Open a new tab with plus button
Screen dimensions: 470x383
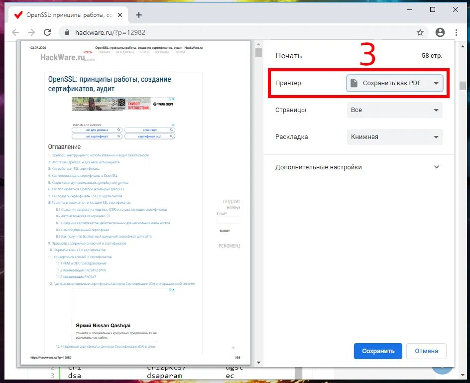coord(139,15)
